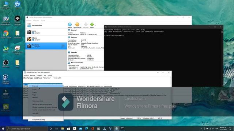
Task: Open OBS Studio desktop shortcut
Action: pos(6,64)
